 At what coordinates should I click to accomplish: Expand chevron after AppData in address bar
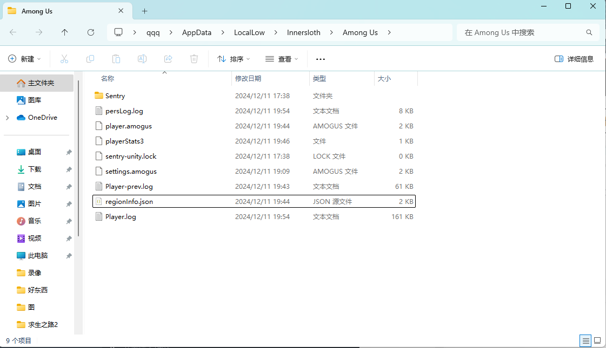pos(223,32)
